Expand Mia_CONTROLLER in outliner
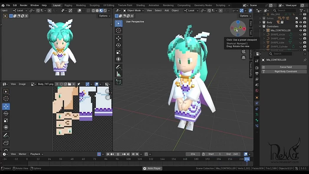 tap(264, 30)
